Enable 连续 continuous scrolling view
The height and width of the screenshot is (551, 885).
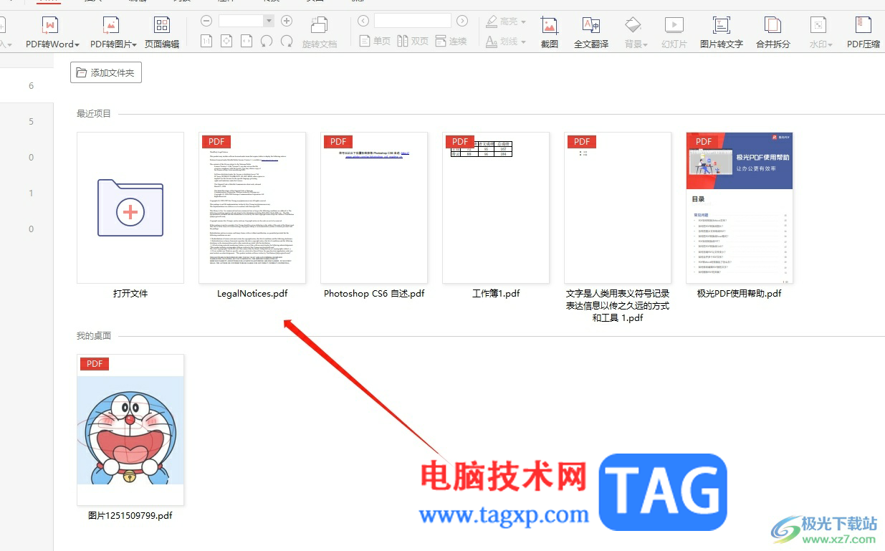tap(451, 41)
